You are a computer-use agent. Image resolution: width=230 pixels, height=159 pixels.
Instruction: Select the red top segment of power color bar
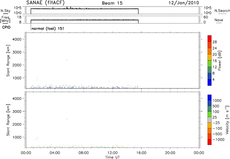[x=210, y=38]
